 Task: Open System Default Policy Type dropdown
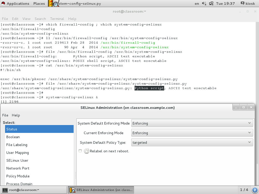[x=192, y=142]
